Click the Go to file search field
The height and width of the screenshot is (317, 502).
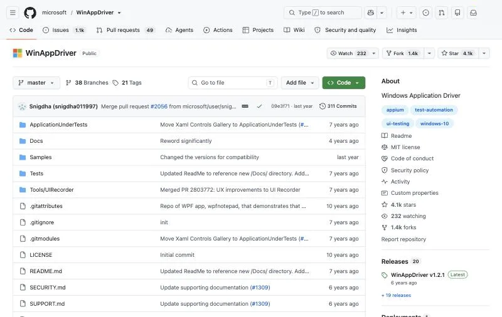pos(233,83)
